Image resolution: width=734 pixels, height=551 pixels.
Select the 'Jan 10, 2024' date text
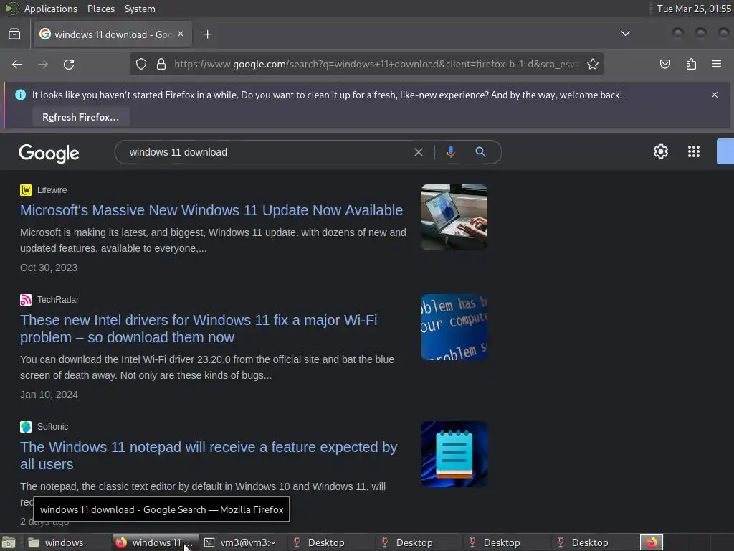pyautogui.click(x=49, y=395)
